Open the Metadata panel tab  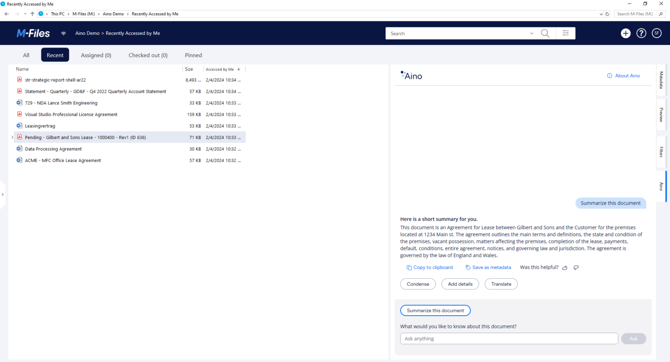click(661, 80)
